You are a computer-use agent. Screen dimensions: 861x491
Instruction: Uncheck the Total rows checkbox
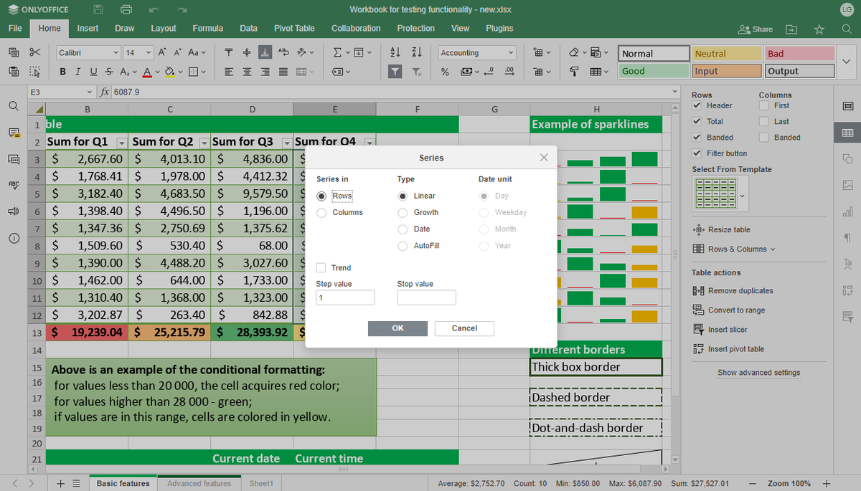click(697, 121)
